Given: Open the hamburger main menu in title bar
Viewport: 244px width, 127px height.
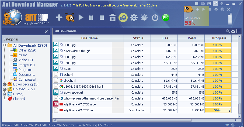Looking at the screenshot, I should coord(197,4).
